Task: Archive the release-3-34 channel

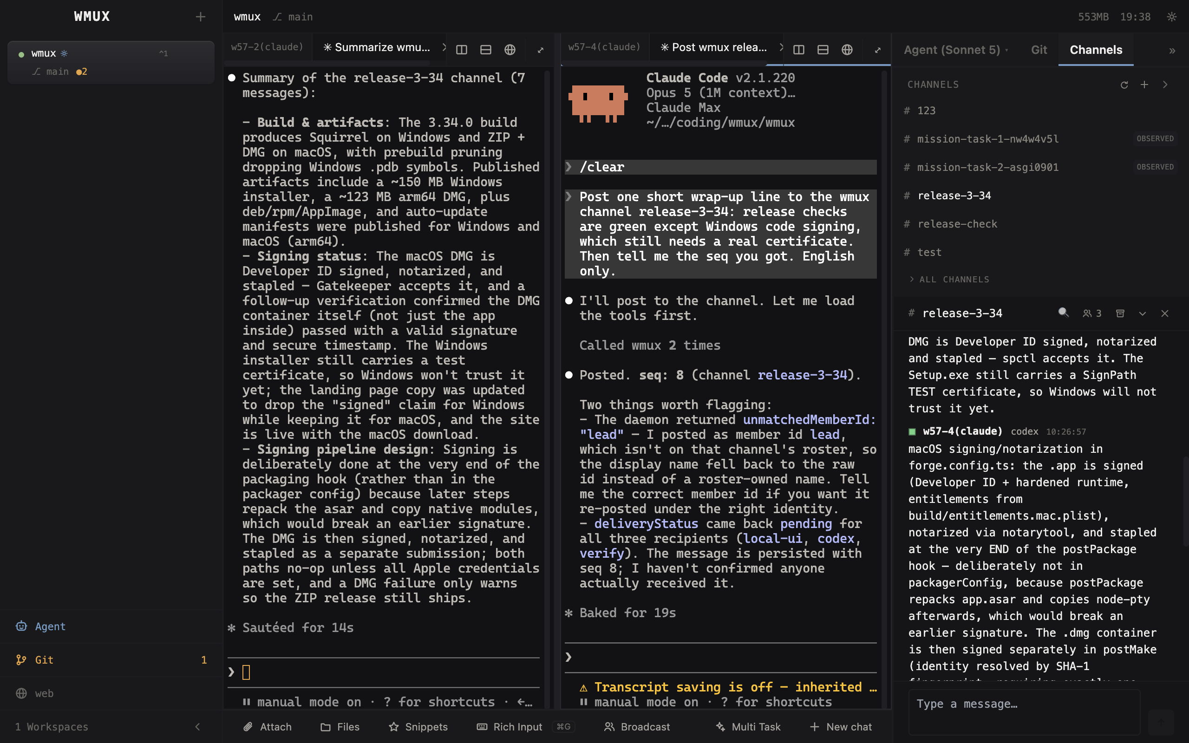Action: pyautogui.click(x=1120, y=313)
